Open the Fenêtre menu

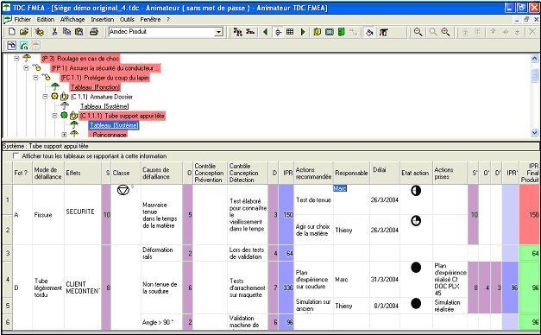(x=150, y=19)
